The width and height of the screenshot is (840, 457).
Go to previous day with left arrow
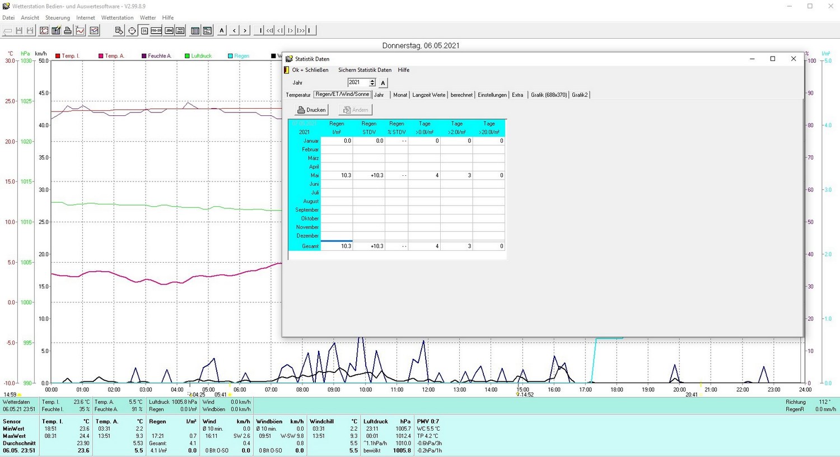tap(234, 31)
